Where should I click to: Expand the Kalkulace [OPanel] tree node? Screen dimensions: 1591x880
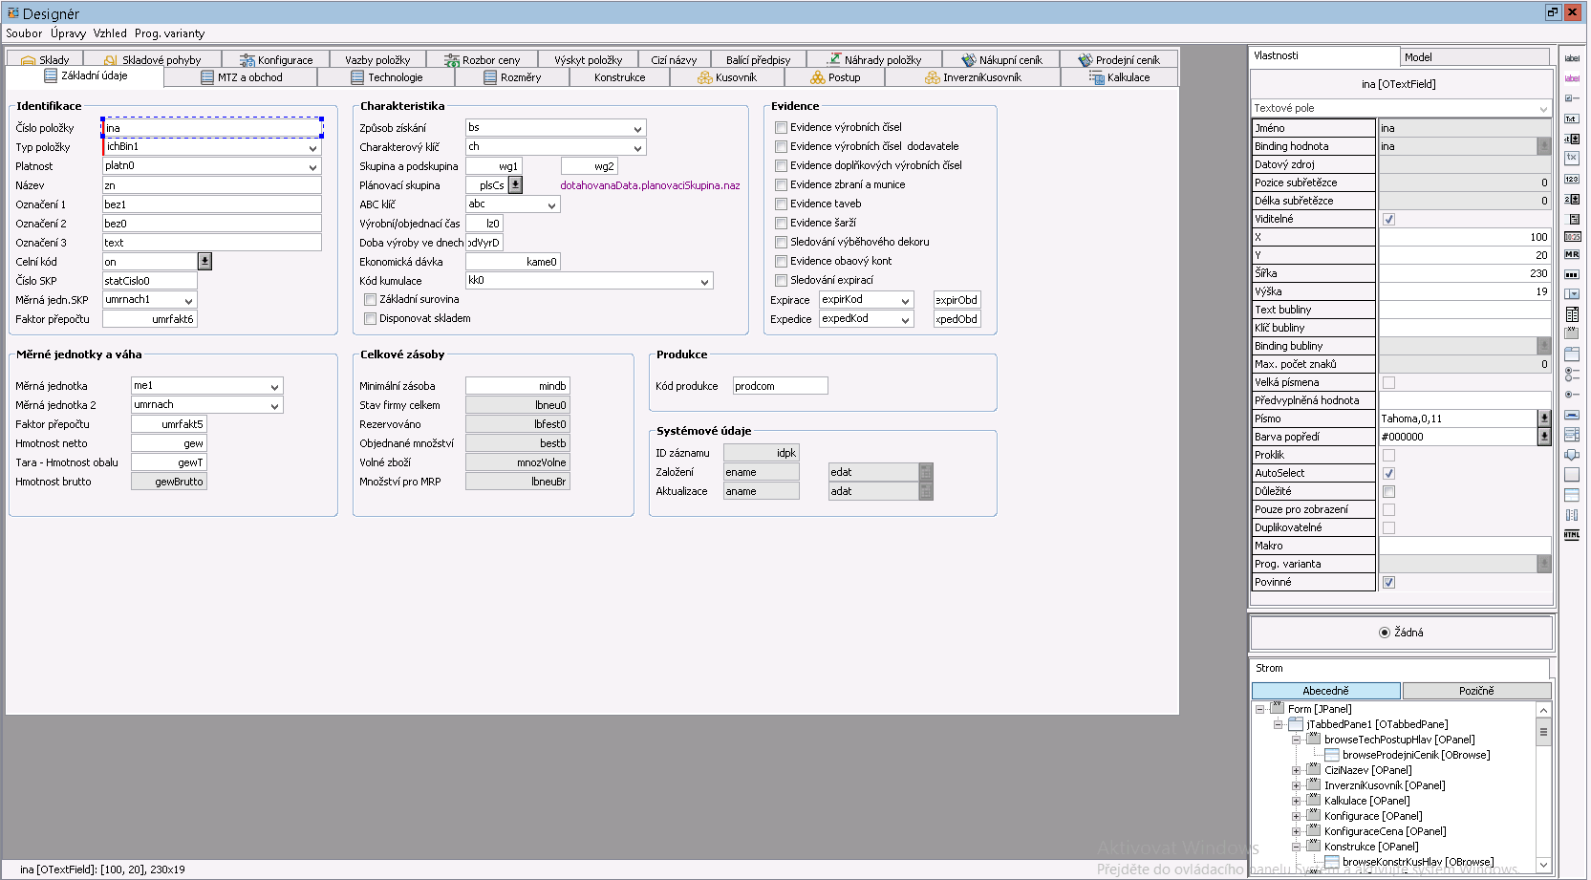1297,801
